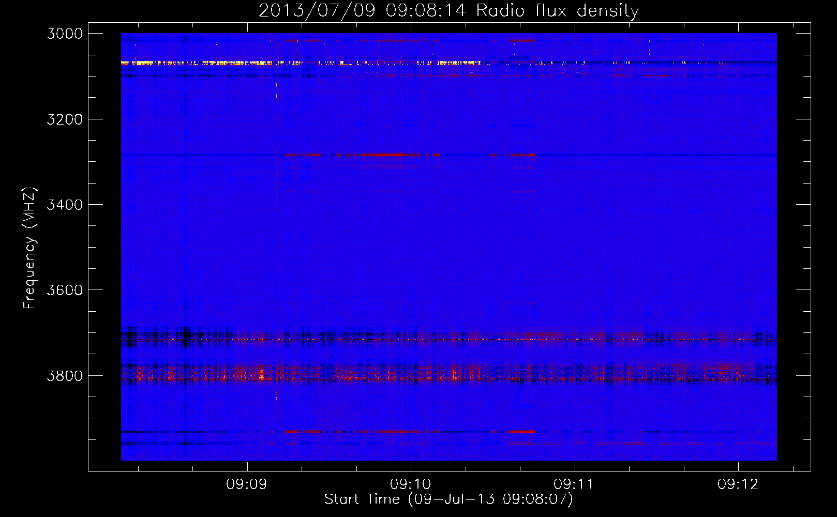This screenshot has width=837, height=517.
Task: Click the 09:11 time tick label
Action: [574, 484]
